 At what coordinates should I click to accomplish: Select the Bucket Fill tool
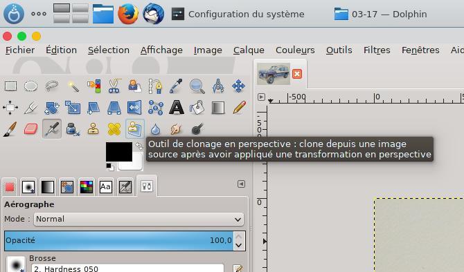coord(197,108)
